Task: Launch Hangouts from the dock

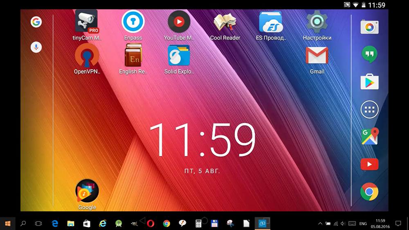Action: [369, 54]
